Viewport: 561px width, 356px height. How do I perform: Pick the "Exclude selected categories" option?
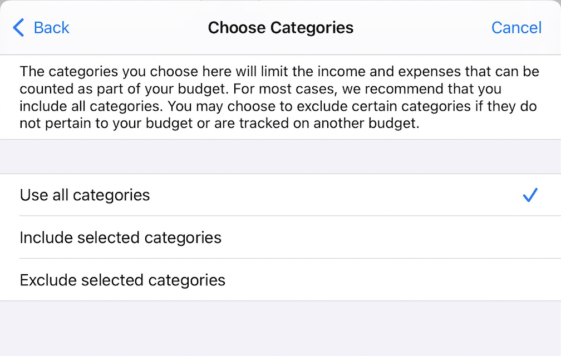click(x=122, y=280)
